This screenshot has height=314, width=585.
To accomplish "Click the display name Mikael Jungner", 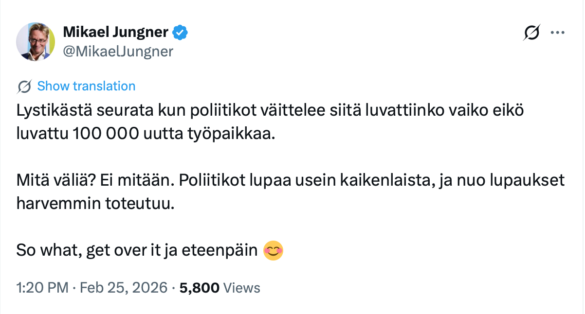I will click(x=116, y=33).
